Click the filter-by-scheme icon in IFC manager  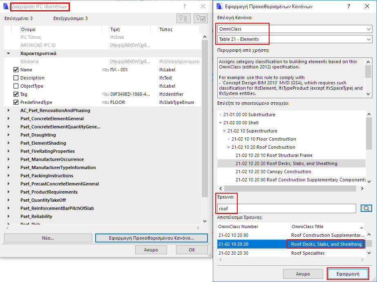coord(183,18)
